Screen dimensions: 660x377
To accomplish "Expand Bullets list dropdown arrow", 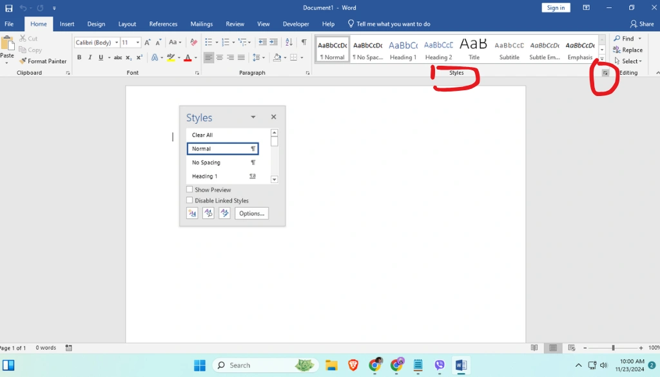I will tap(217, 43).
